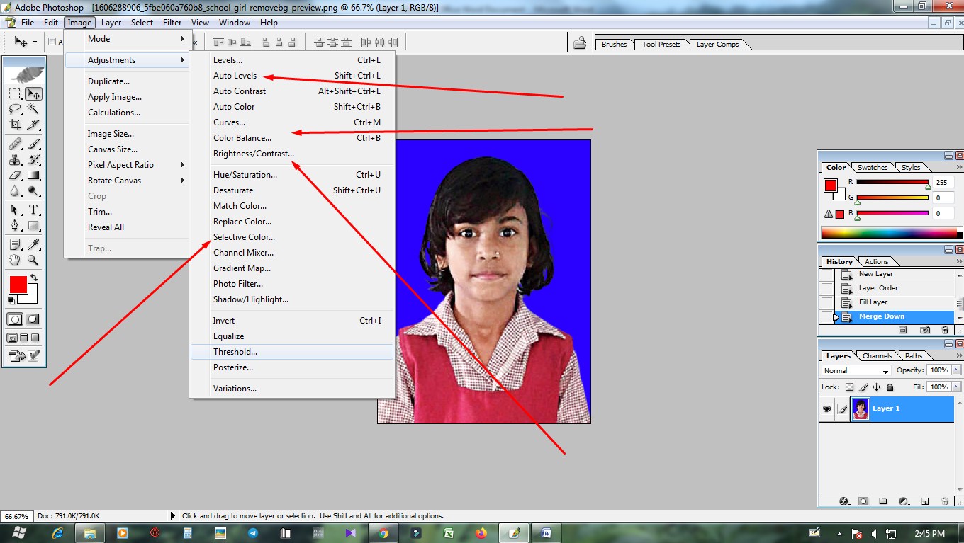Image resolution: width=964 pixels, height=543 pixels.
Task: Pick the Magic Wand tool
Action: point(33,110)
